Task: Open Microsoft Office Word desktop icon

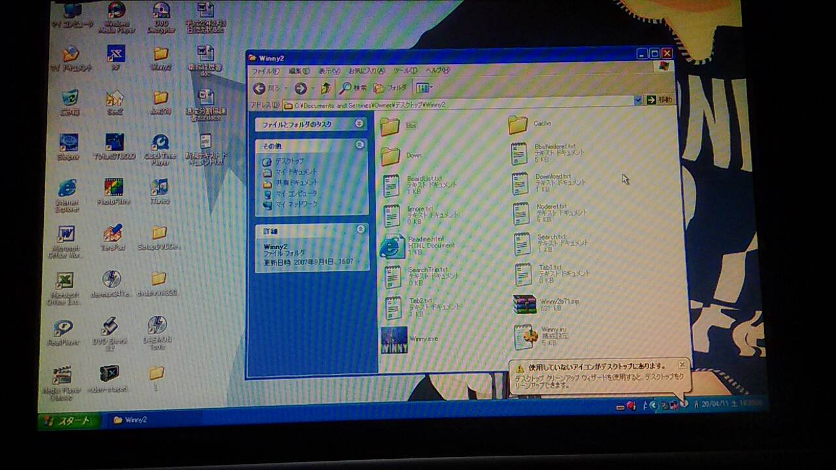Action: (66, 242)
